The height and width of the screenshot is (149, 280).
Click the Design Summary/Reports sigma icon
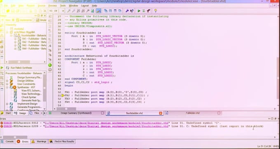click(x=11, y=77)
